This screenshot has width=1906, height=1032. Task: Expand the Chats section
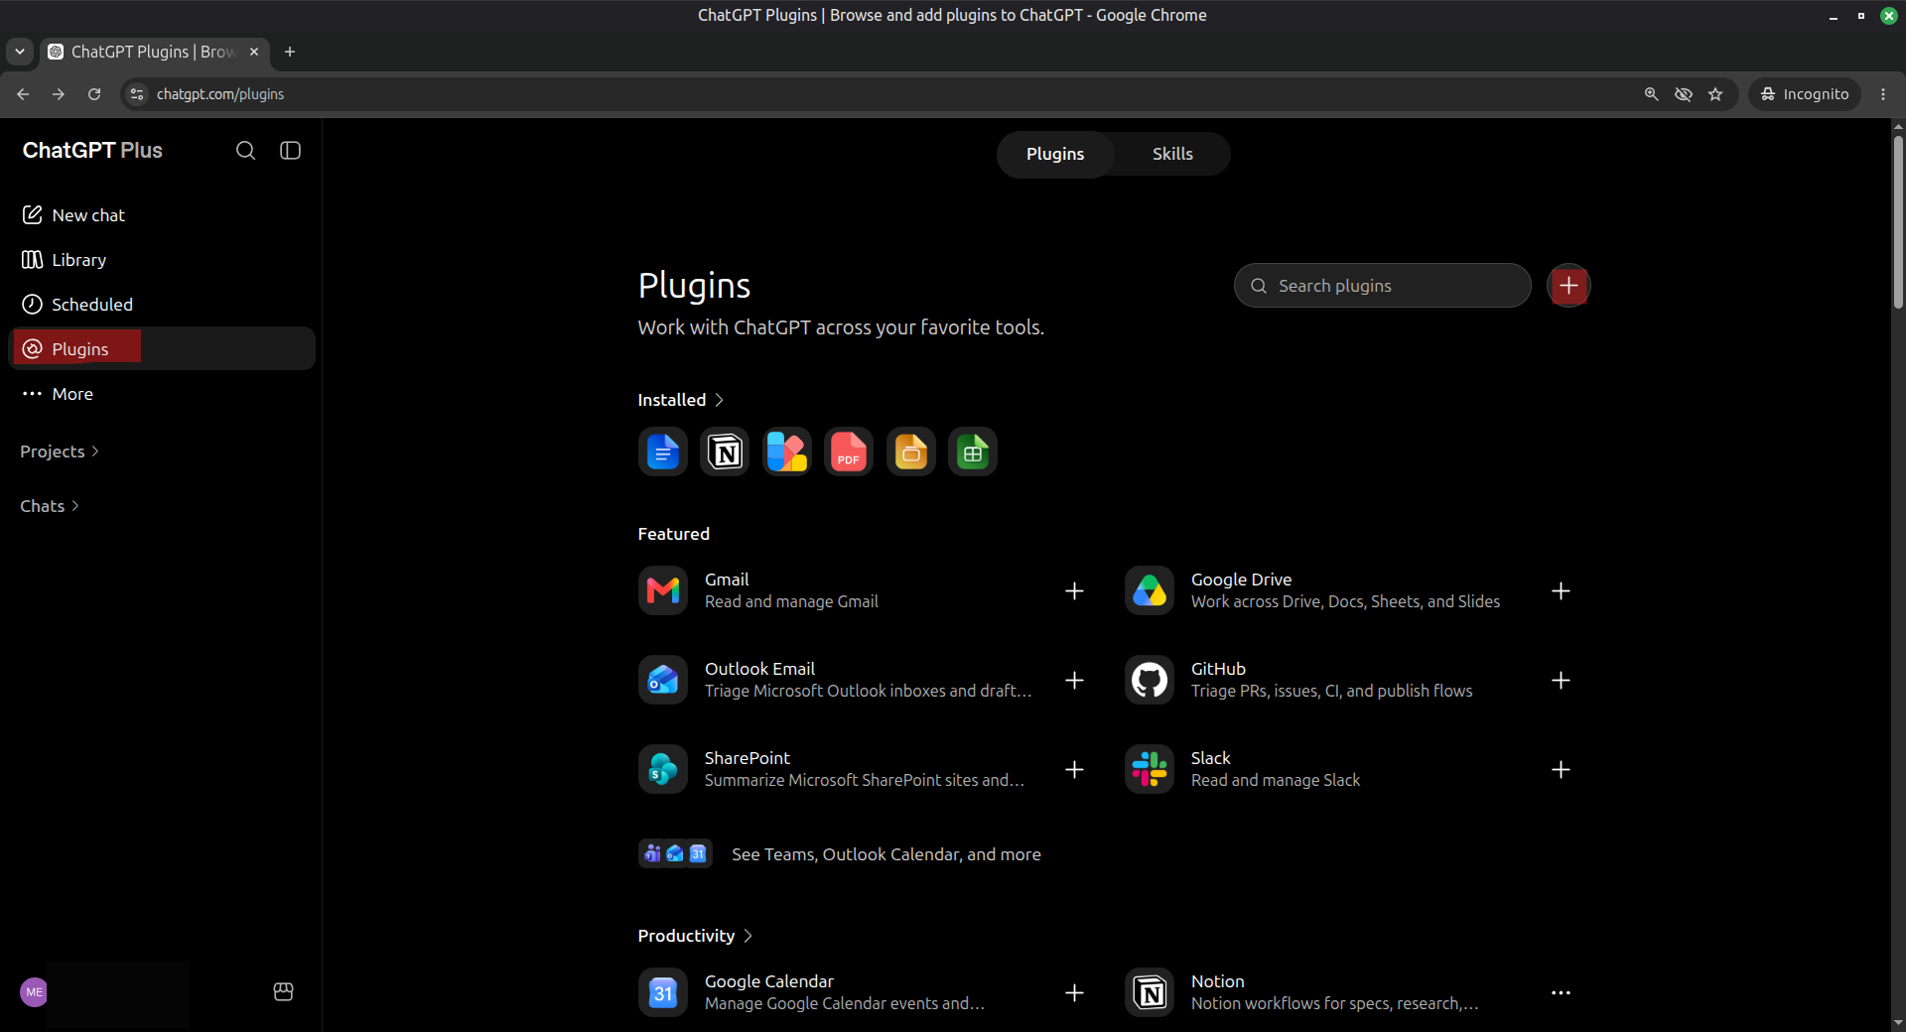coord(50,506)
